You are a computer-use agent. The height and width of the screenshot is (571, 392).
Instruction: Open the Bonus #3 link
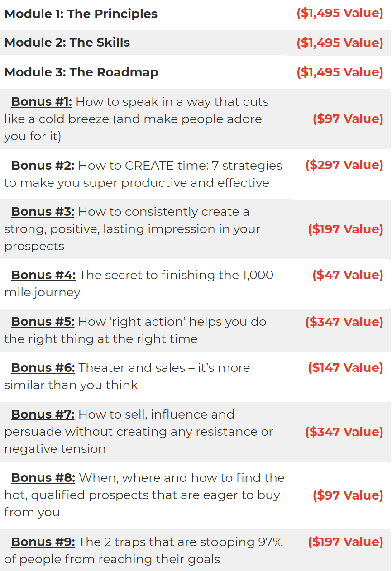pos(43,212)
